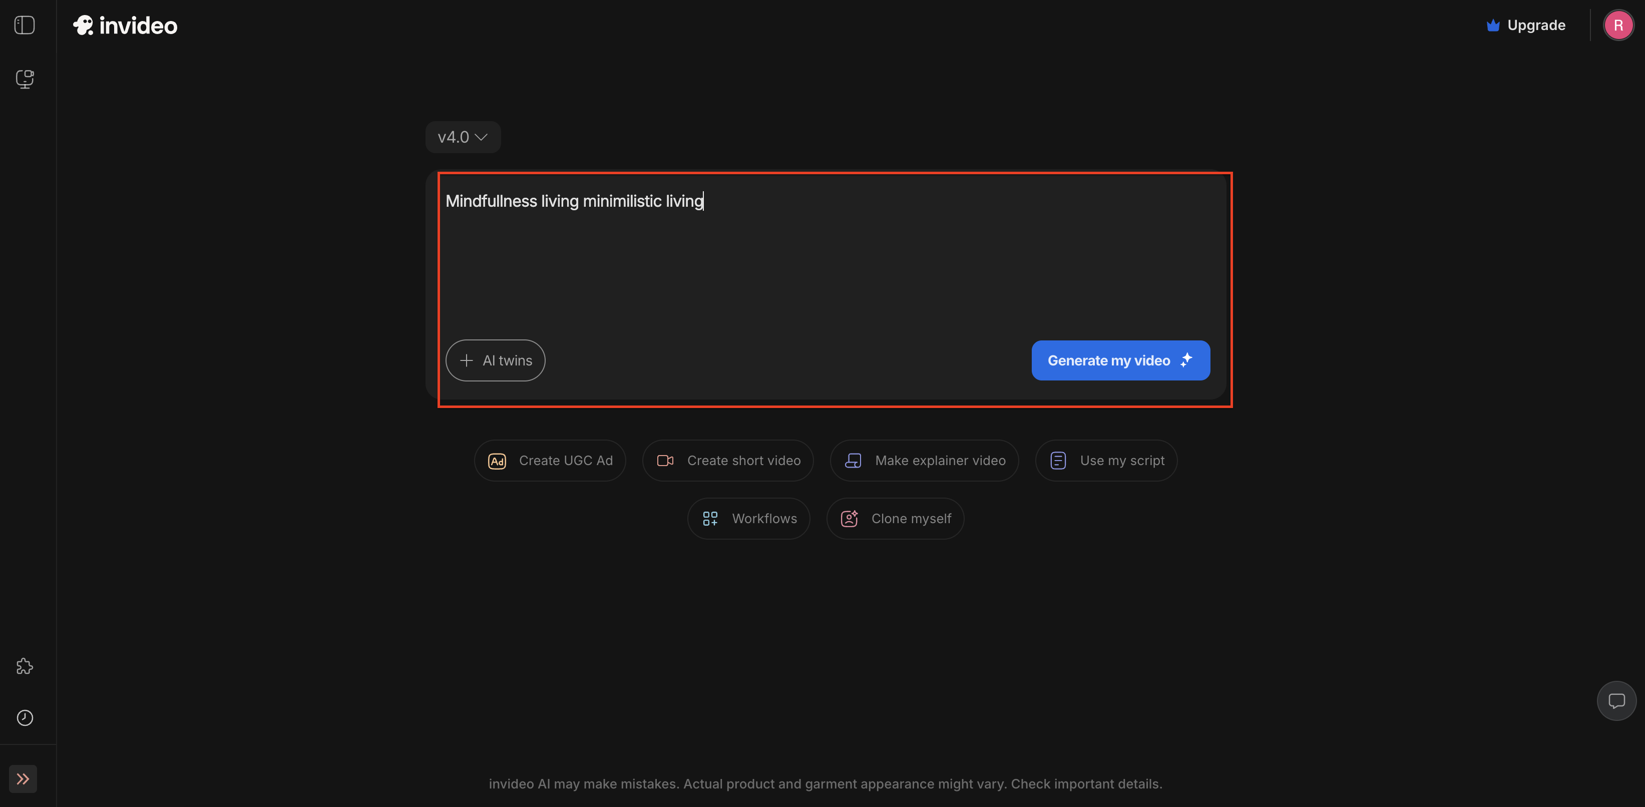
Task: Click the Generate my video button
Action: coord(1120,360)
